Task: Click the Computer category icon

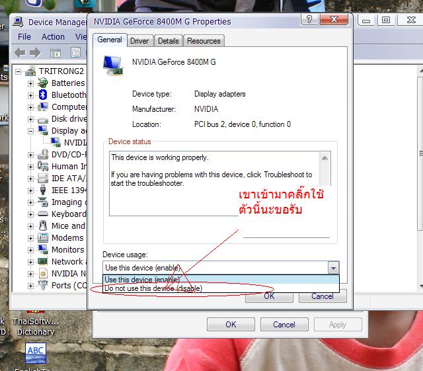Action: click(x=43, y=107)
